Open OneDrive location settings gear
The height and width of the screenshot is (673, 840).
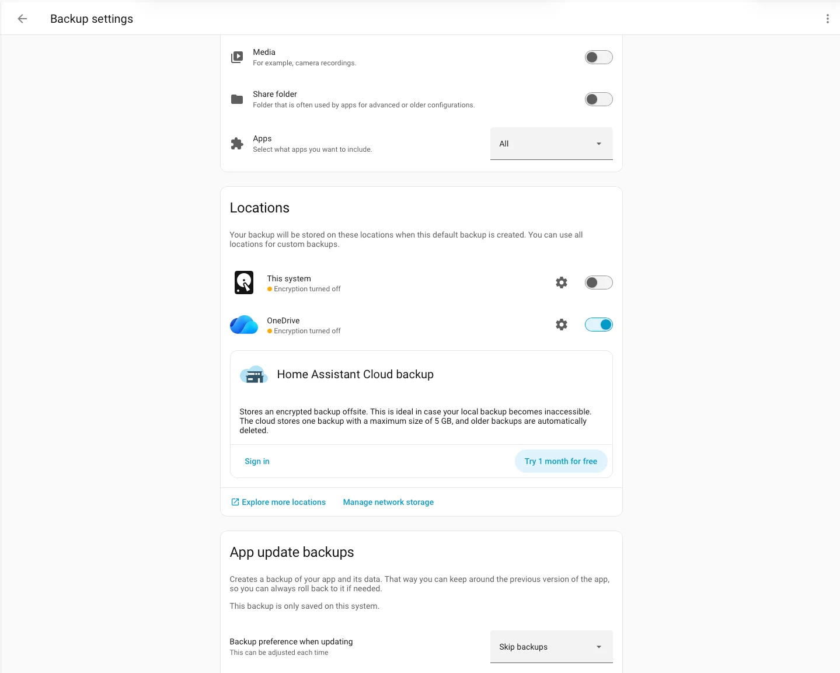tap(562, 325)
